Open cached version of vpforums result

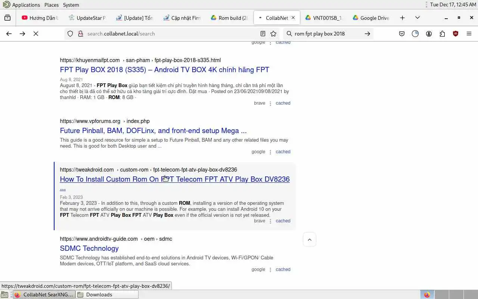tap(283, 152)
